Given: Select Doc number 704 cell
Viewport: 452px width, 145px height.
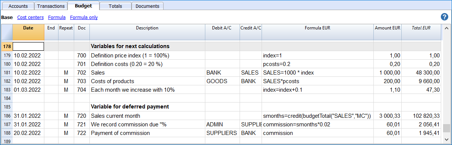Looking at the screenshot, I should coord(82,90).
